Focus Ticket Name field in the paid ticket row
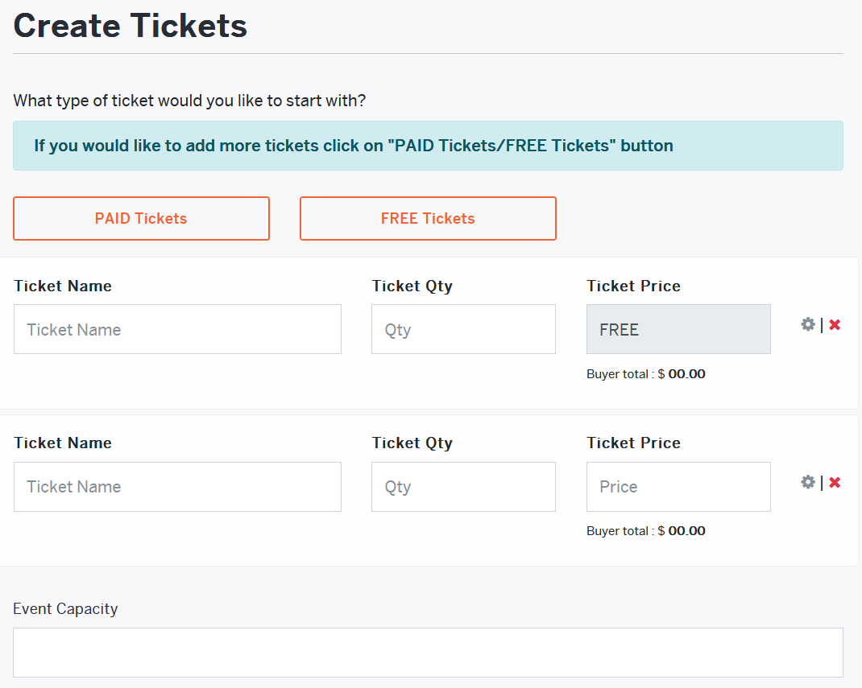Screen dimensions: 862x688 pos(177,487)
